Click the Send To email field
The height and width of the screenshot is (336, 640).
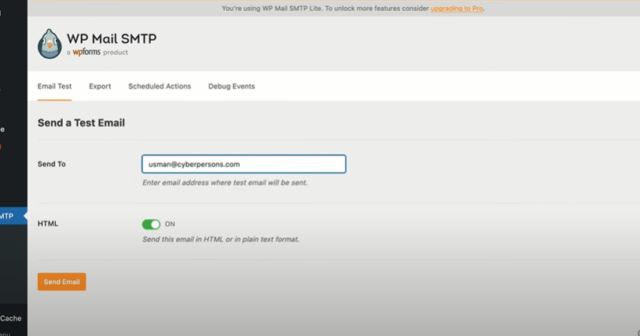click(244, 164)
